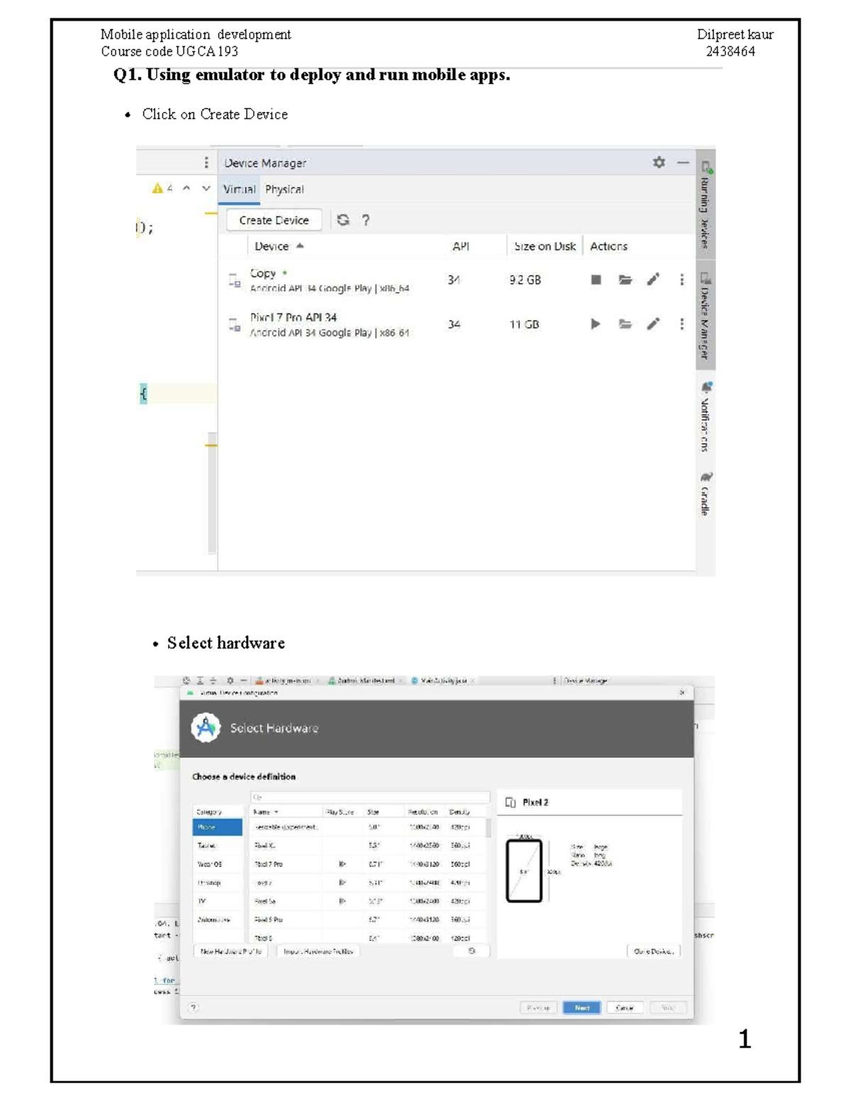Viewport: 851px width, 1101px height.
Task: Select the Phone category
Action: 218,827
